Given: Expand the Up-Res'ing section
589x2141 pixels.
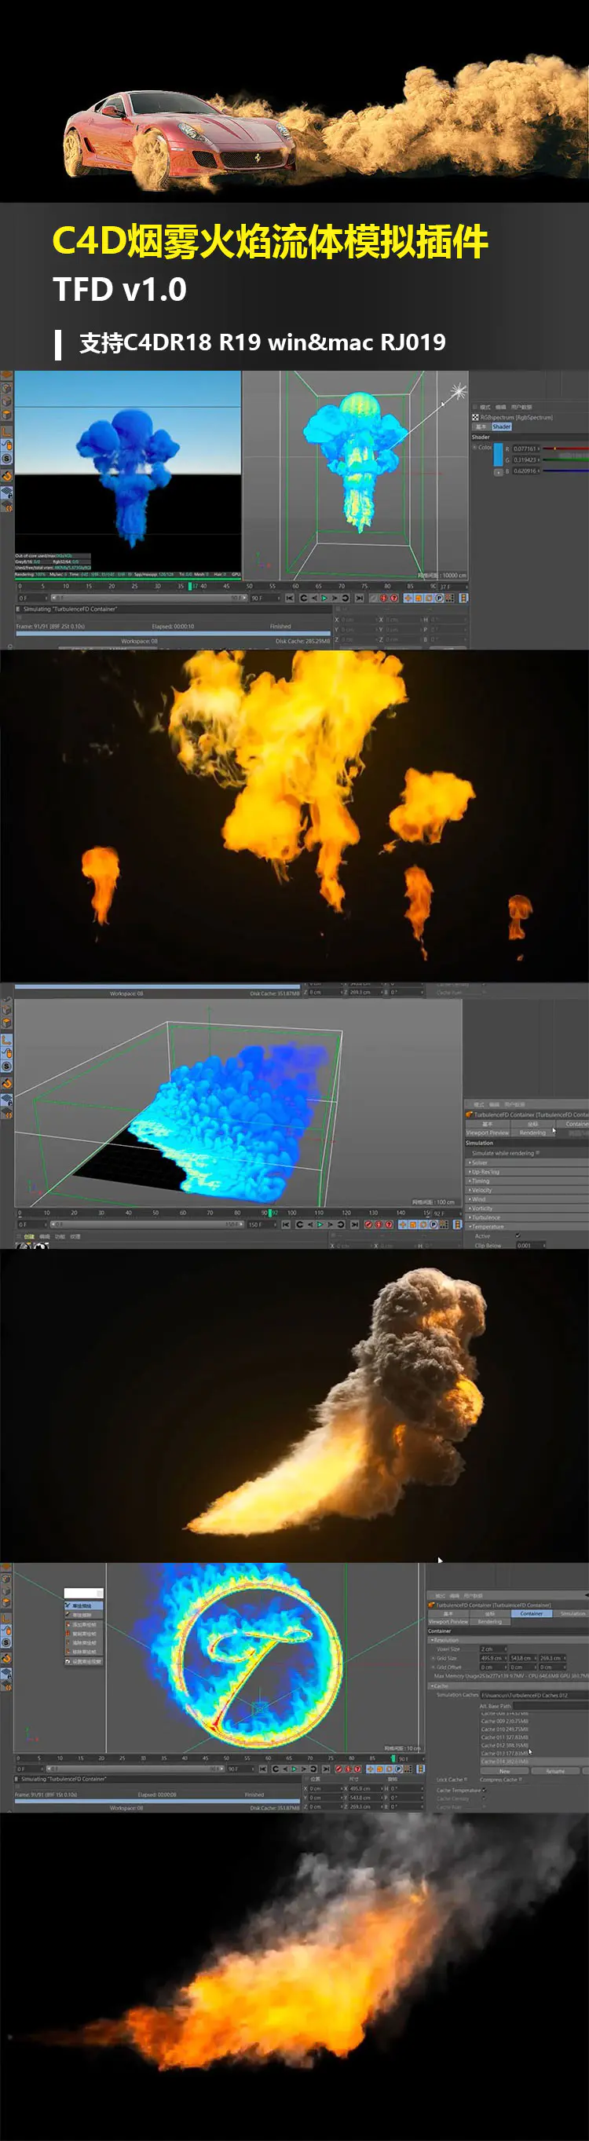Looking at the screenshot, I should pos(527,1173).
